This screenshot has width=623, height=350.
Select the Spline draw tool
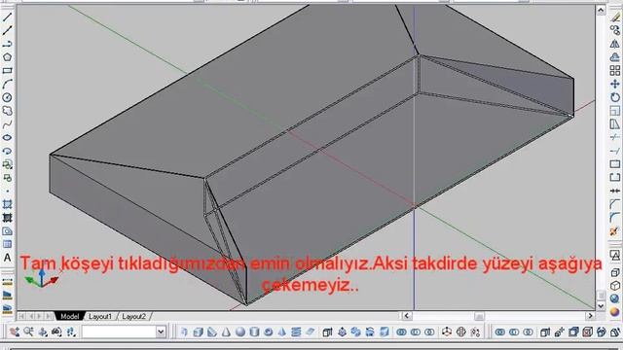click(x=7, y=124)
